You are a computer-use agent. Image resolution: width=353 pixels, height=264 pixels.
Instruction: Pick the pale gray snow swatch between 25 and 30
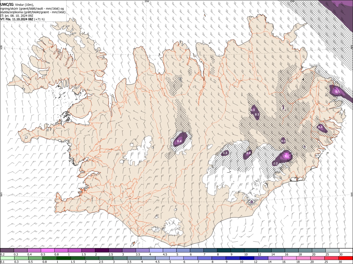[x=332, y=250]
